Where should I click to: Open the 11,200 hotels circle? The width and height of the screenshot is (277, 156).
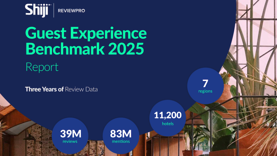[x=168, y=118]
